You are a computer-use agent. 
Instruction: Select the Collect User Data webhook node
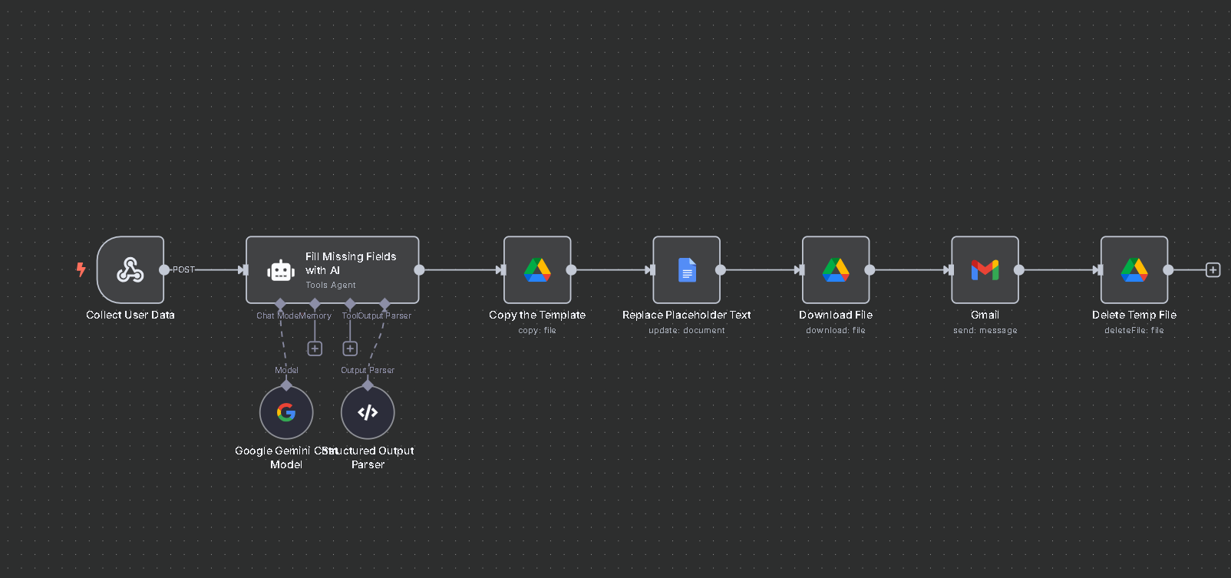click(130, 270)
